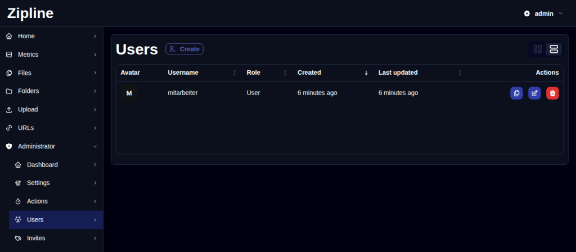Image resolution: width=576 pixels, height=252 pixels.
Task: Open the Upload page
Action: pos(51,110)
